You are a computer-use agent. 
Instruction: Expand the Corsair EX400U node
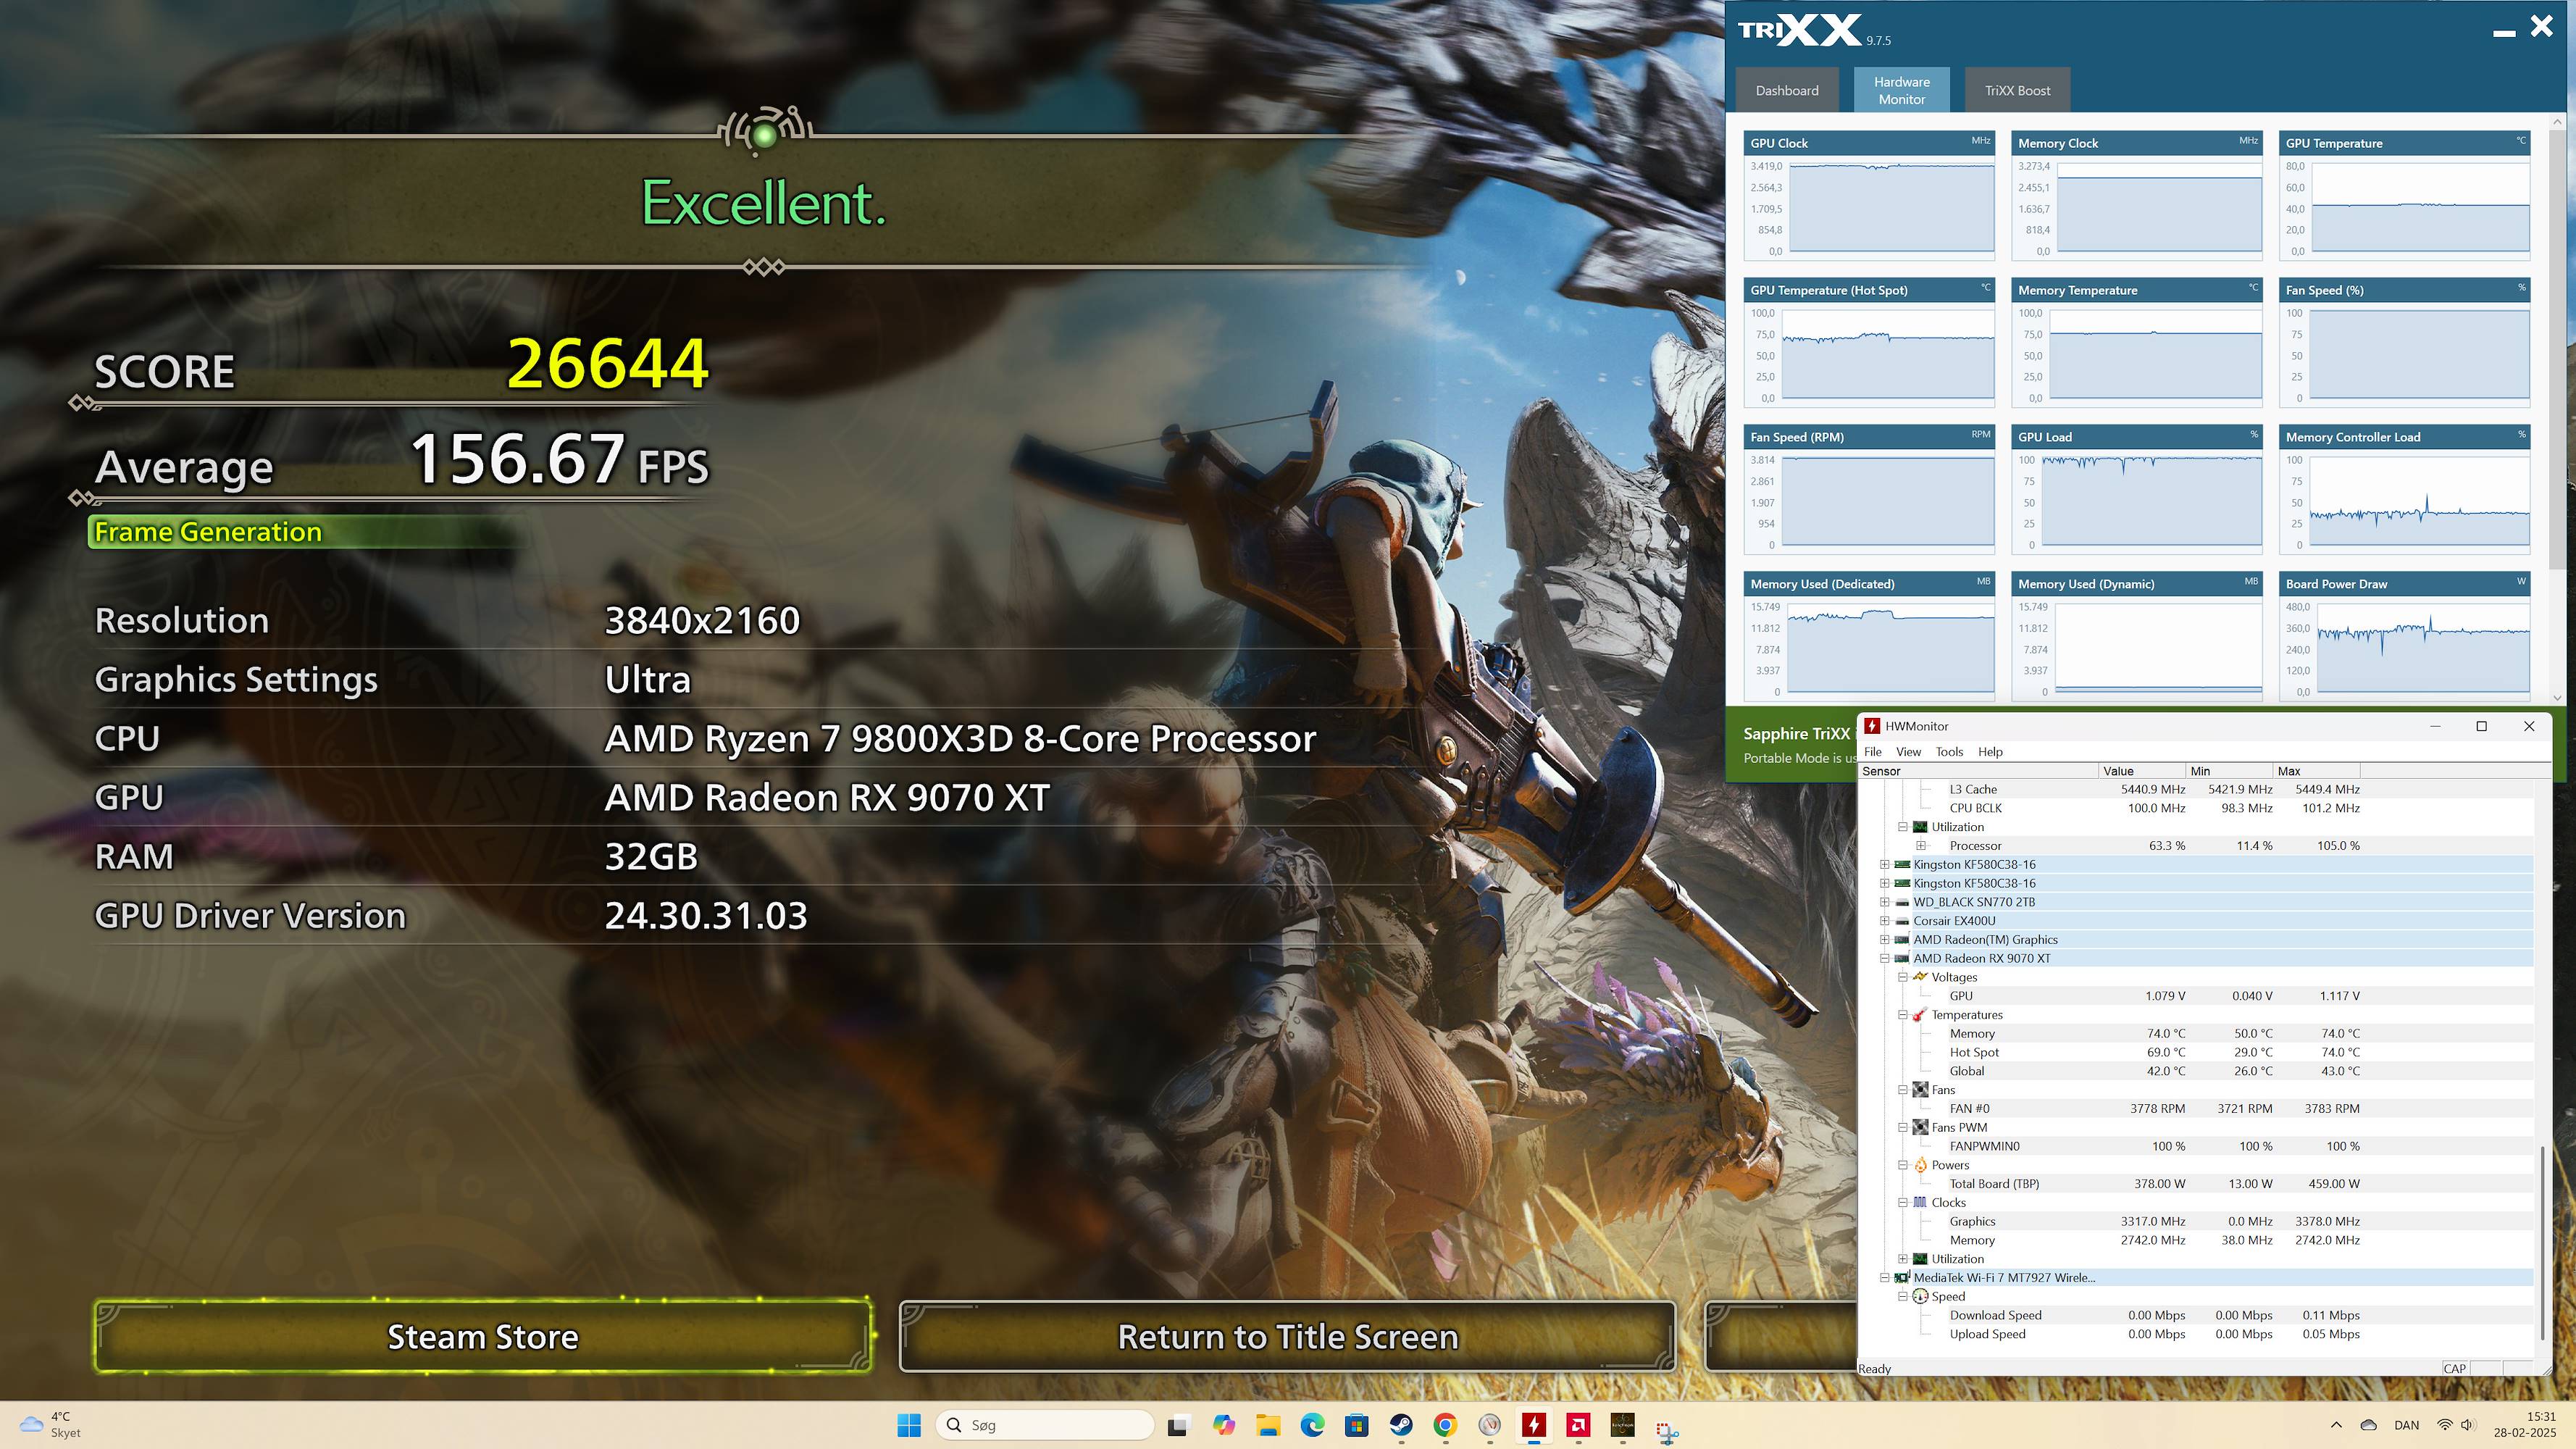tap(1884, 921)
